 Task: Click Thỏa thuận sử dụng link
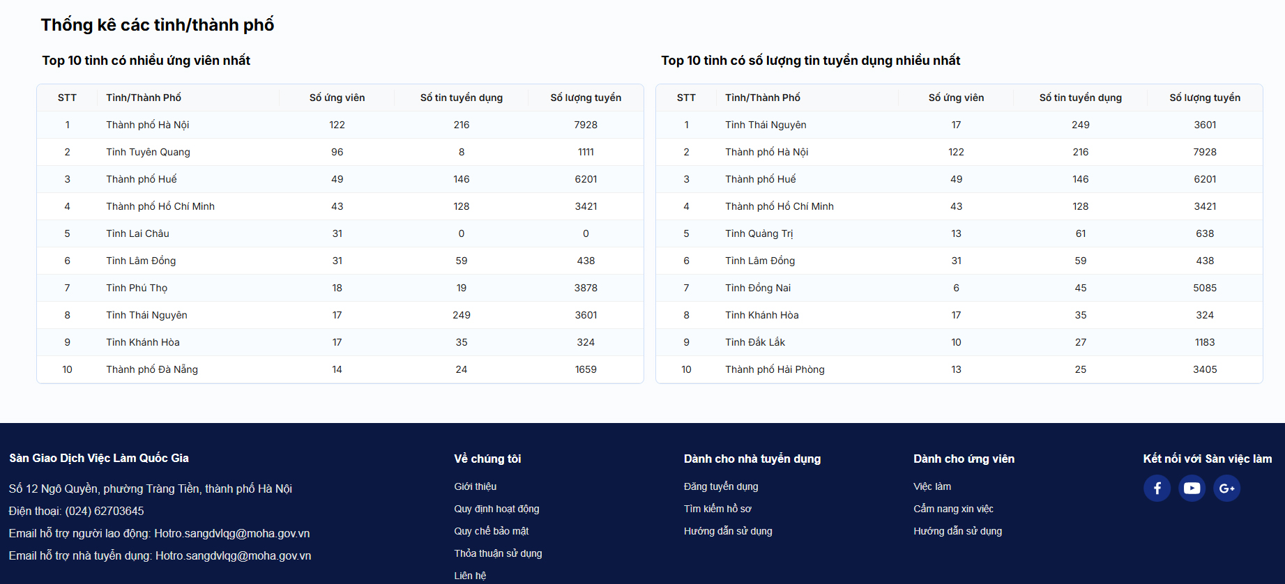[x=498, y=553]
